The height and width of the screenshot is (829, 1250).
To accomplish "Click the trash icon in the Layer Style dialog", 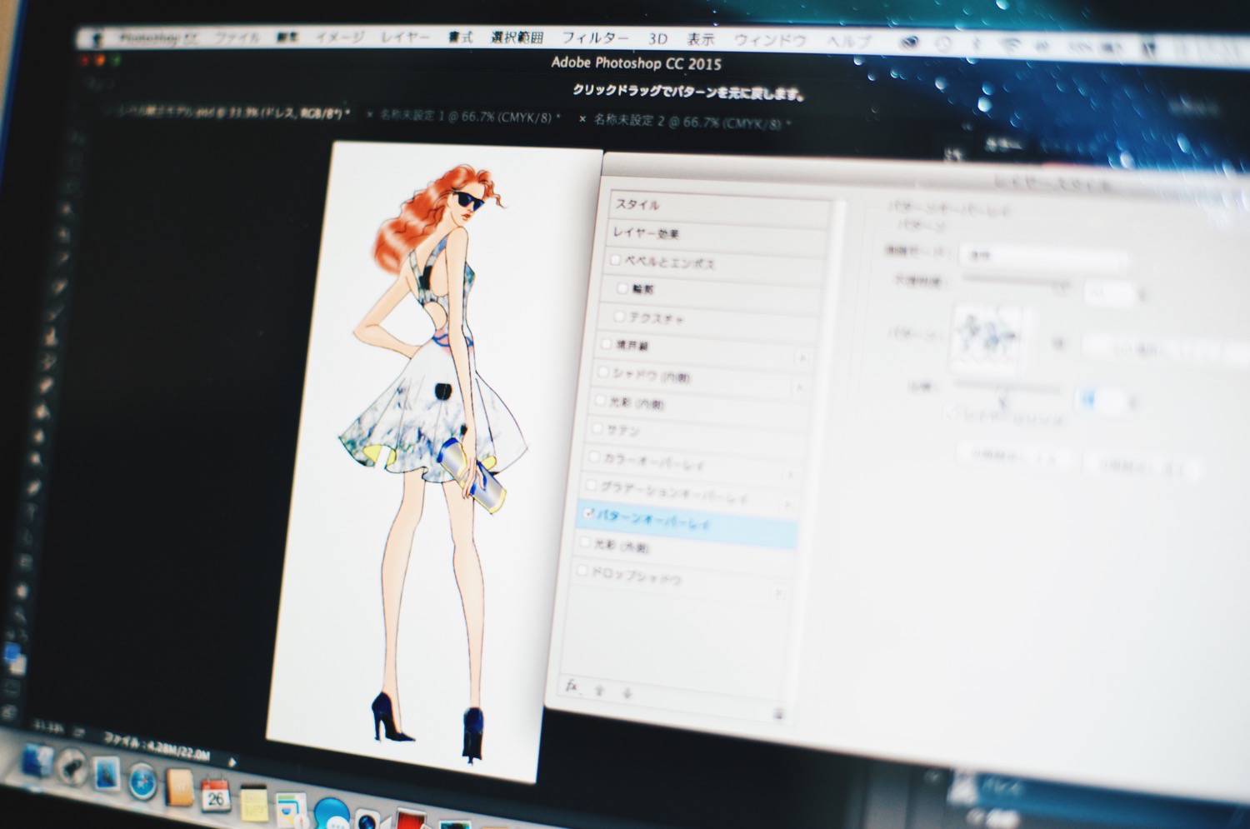I will 778,714.
